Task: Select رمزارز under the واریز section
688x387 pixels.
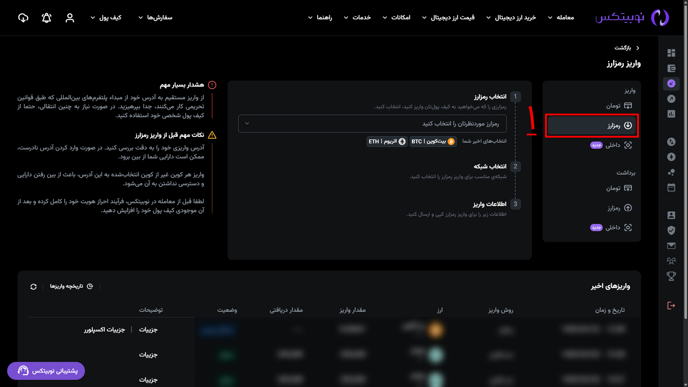Action: pos(592,125)
